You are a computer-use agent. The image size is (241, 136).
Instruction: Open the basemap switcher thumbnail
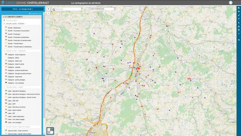tap(50, 130)
